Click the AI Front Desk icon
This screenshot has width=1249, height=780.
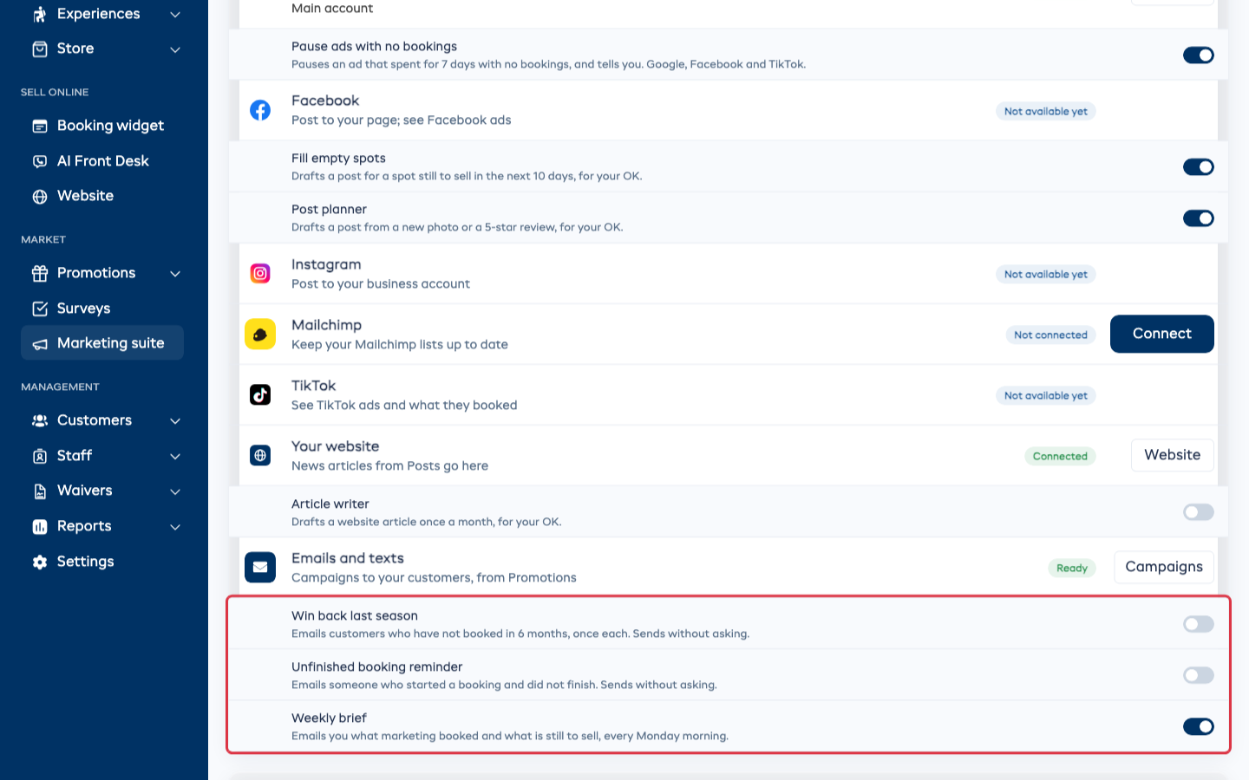(40, 161)
